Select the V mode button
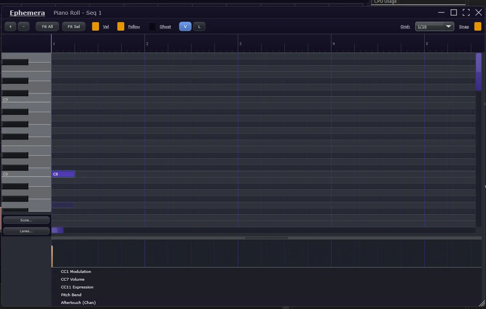The height and width of the screenshot is (309, 486). click(185, 26)
